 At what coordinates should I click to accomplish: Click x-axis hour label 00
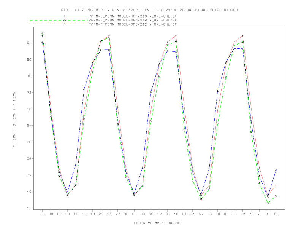pyautogui.click(x=43, y=214)
